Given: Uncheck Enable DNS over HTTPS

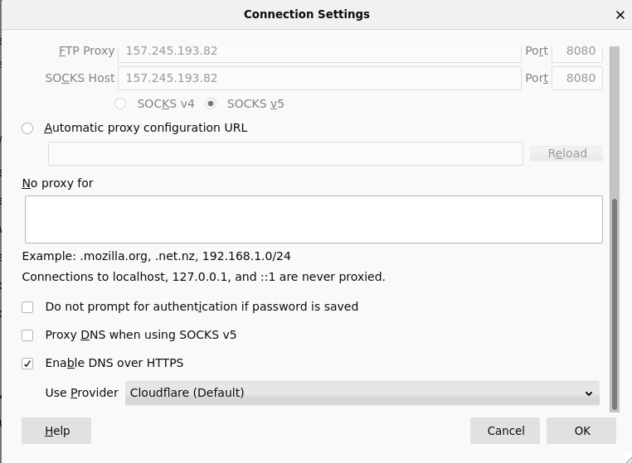Looking at the screenshot, I should (x=27, y=364).
